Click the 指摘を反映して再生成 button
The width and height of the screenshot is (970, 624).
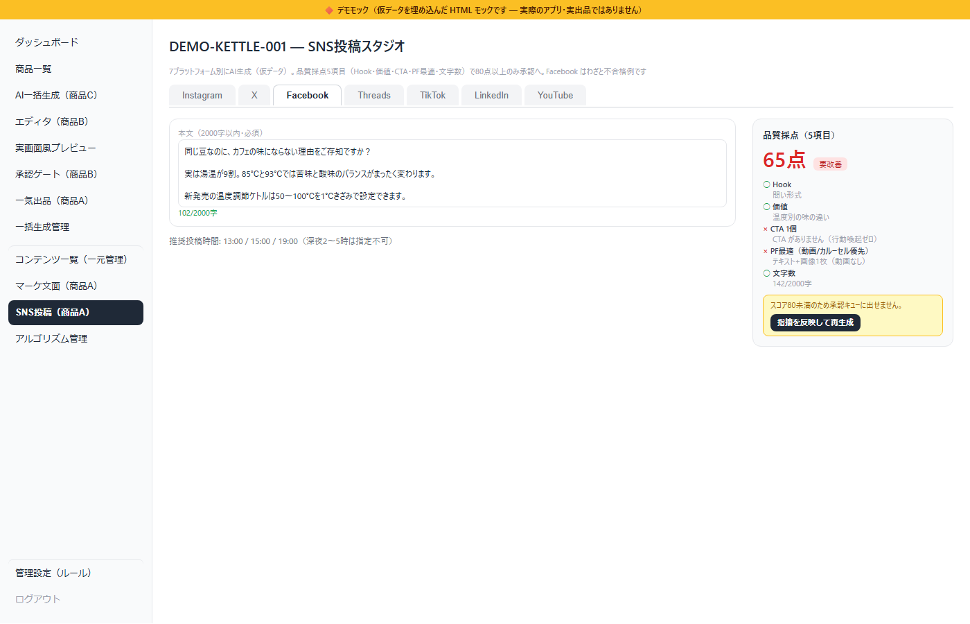815,322
